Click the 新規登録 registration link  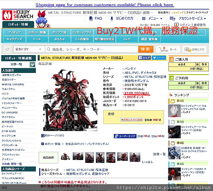pos(200,25)
